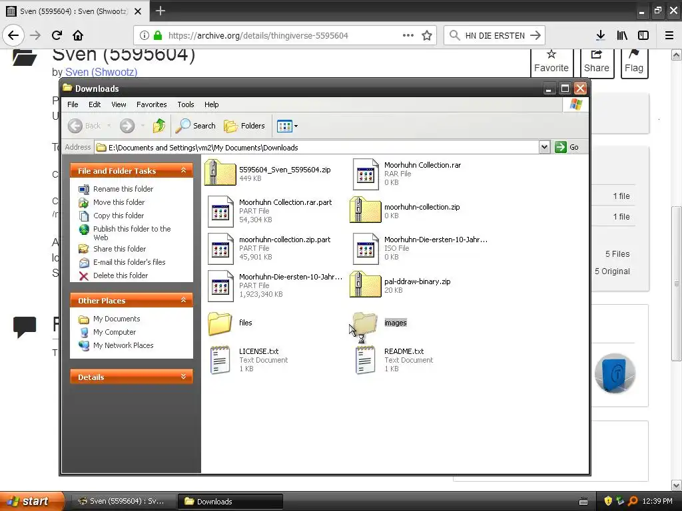Select the pal-ddraw-binary.zip archive icon
Screen dimensions: 682x511
[x=366, y=285]
